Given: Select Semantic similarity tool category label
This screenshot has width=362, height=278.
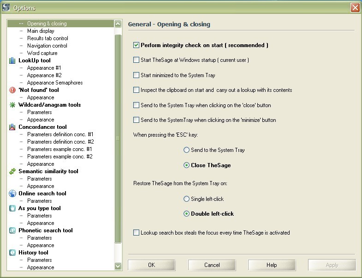Looking at the screenshot, I should (48, 171).
